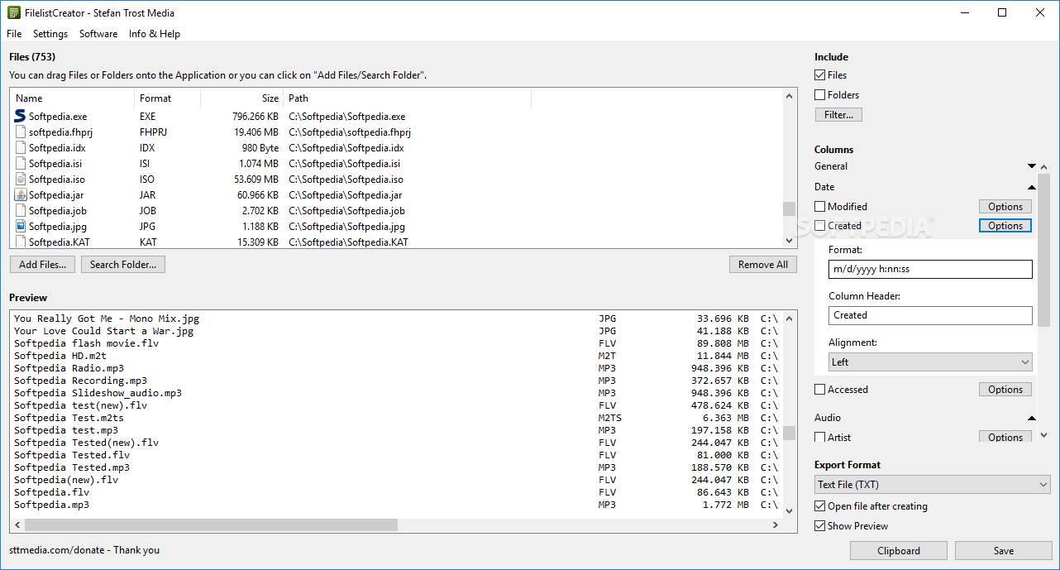Click the Column Header input field

click(x=930, y=315)
